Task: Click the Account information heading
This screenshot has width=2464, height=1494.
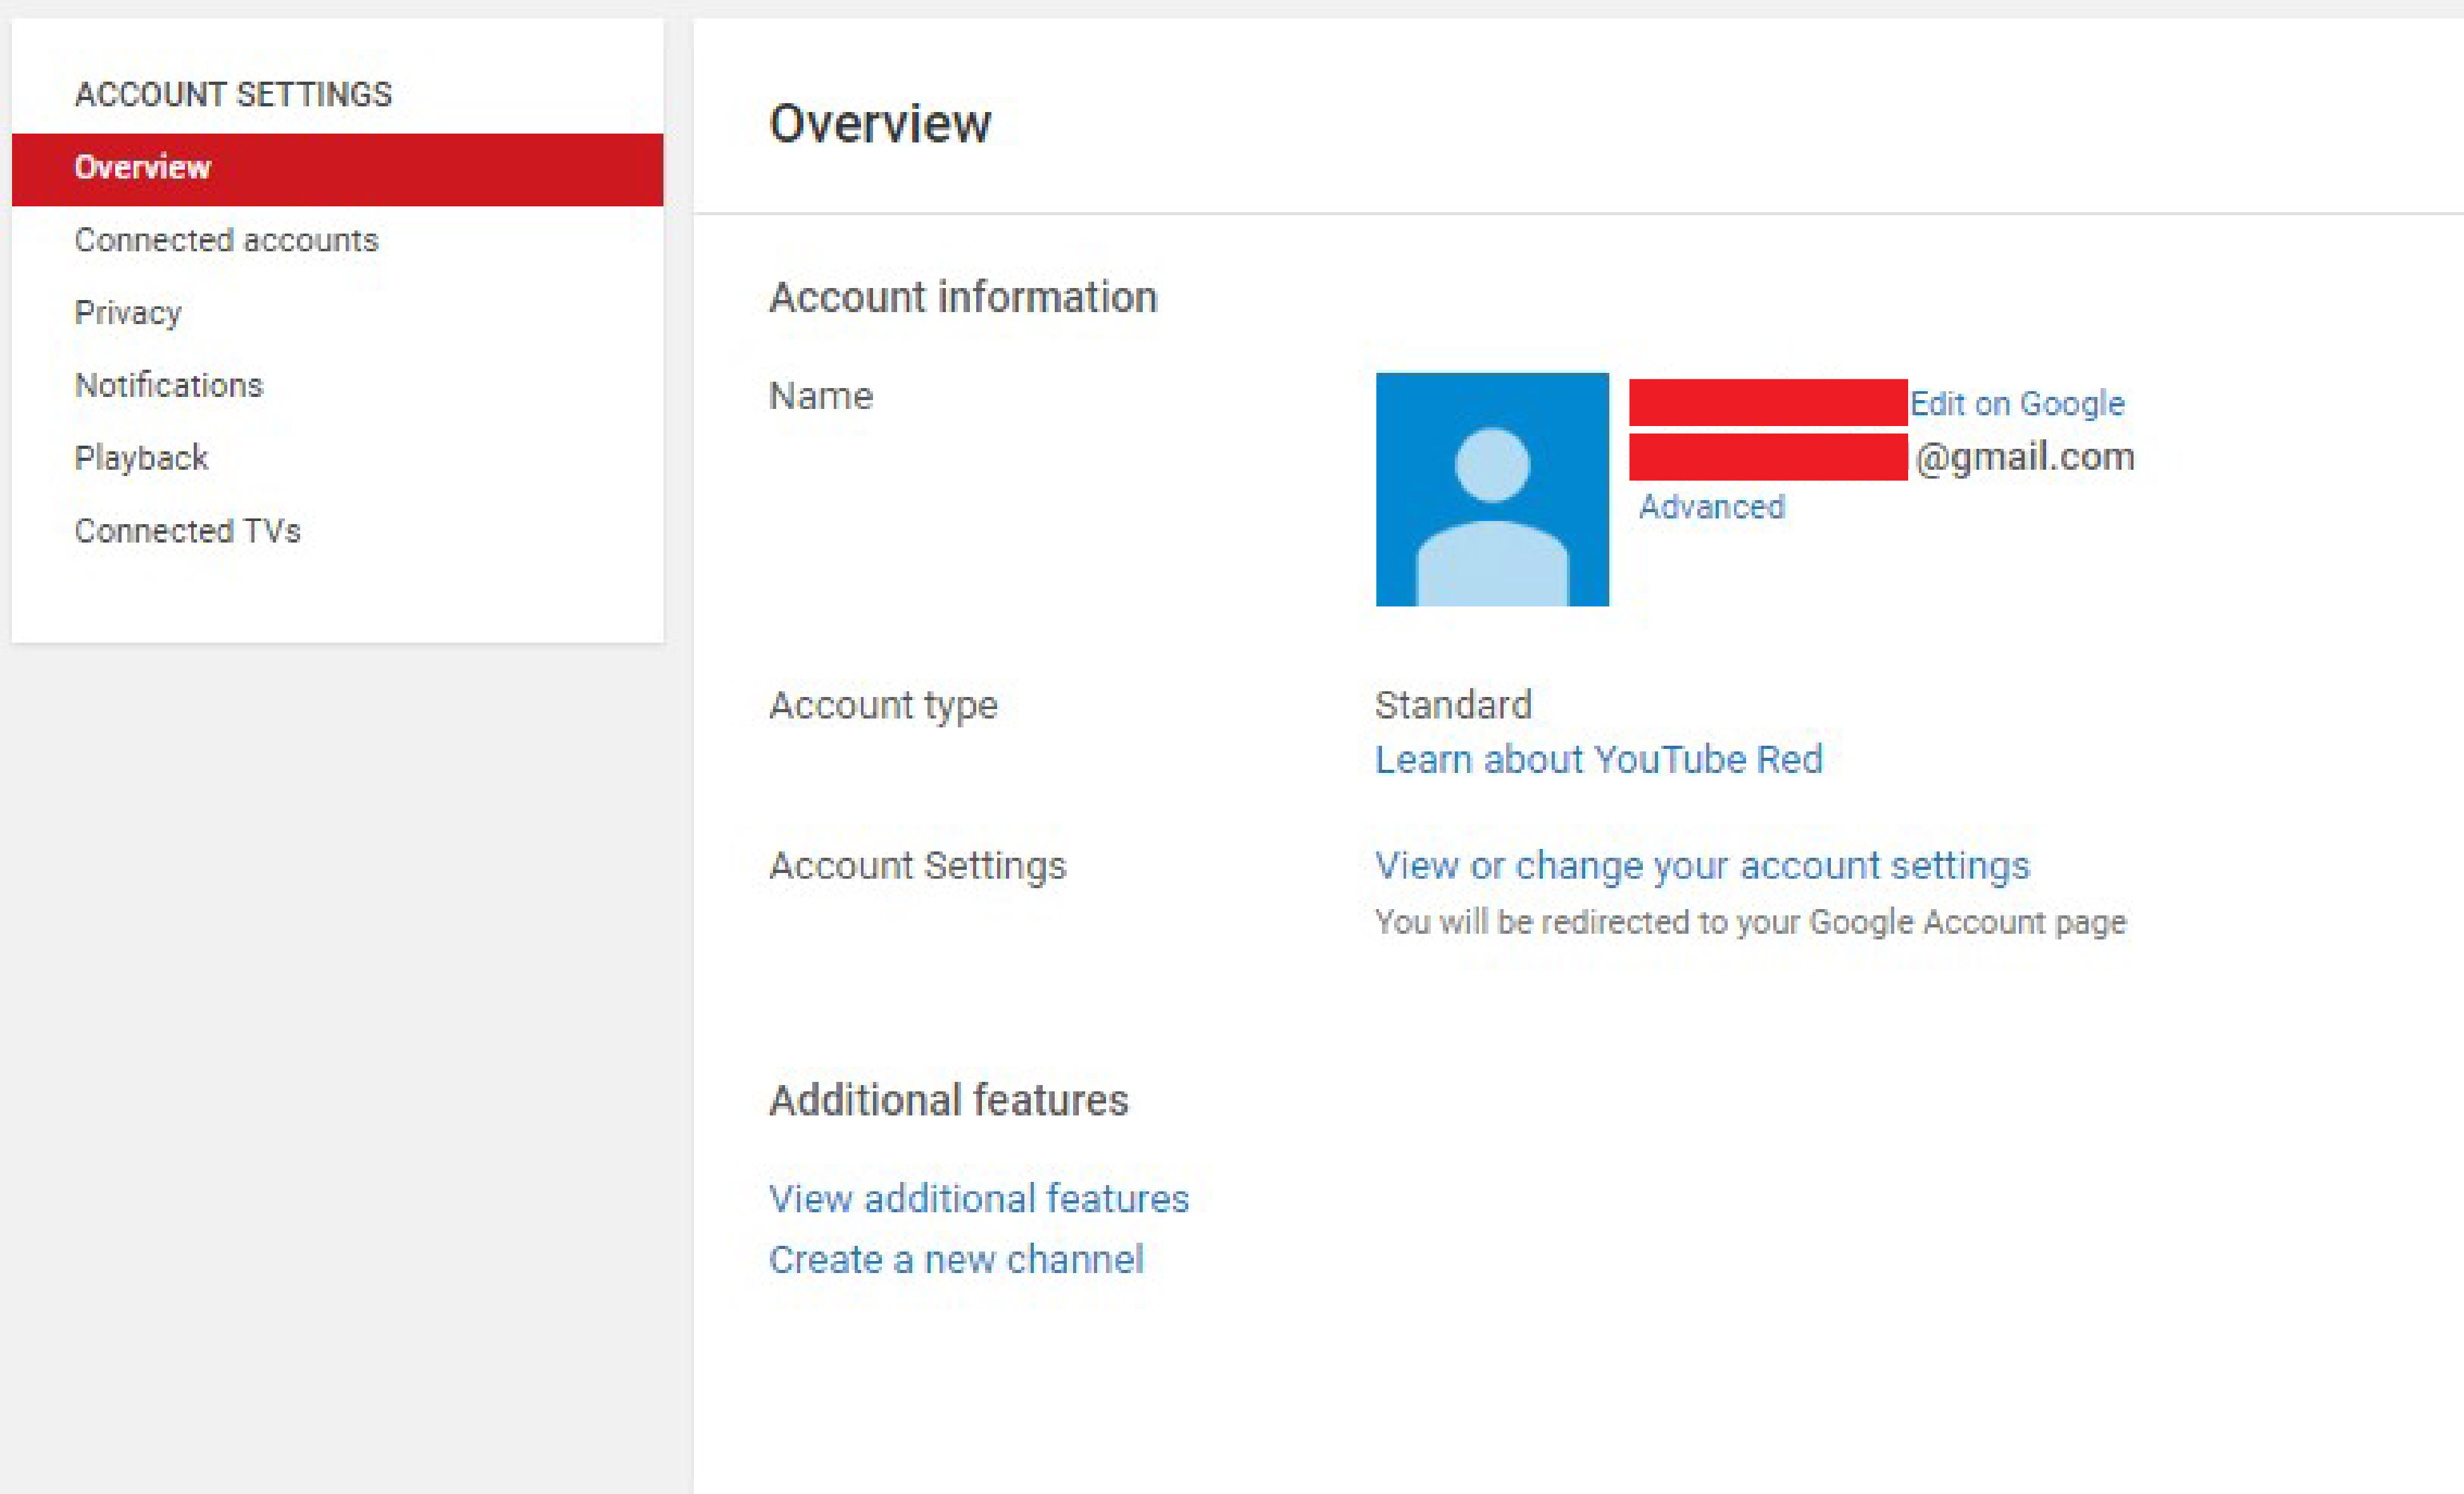Action: click(x=963, y=298)
